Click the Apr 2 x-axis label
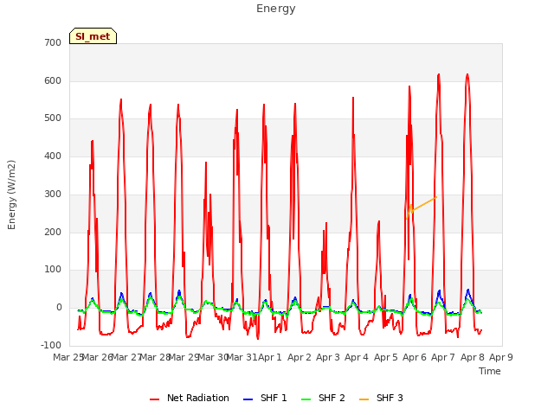This screenshot has width=554, height=415. tap(300, 357)
